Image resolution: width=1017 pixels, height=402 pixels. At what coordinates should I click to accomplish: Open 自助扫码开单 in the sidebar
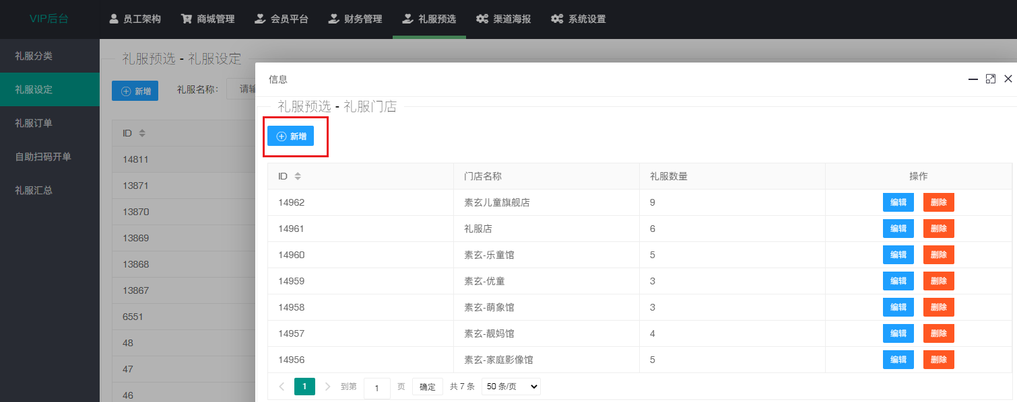43,157
